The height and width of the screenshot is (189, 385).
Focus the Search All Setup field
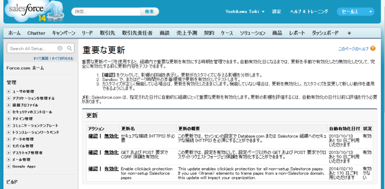[x=32, y=48]
